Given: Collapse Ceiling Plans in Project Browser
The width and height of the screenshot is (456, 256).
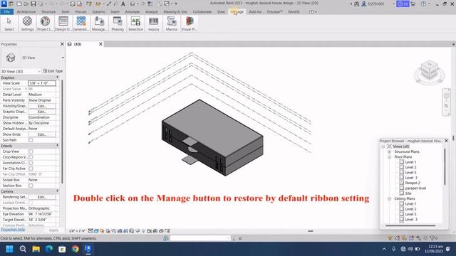Looking at the screenshot, I should (390, 199).
